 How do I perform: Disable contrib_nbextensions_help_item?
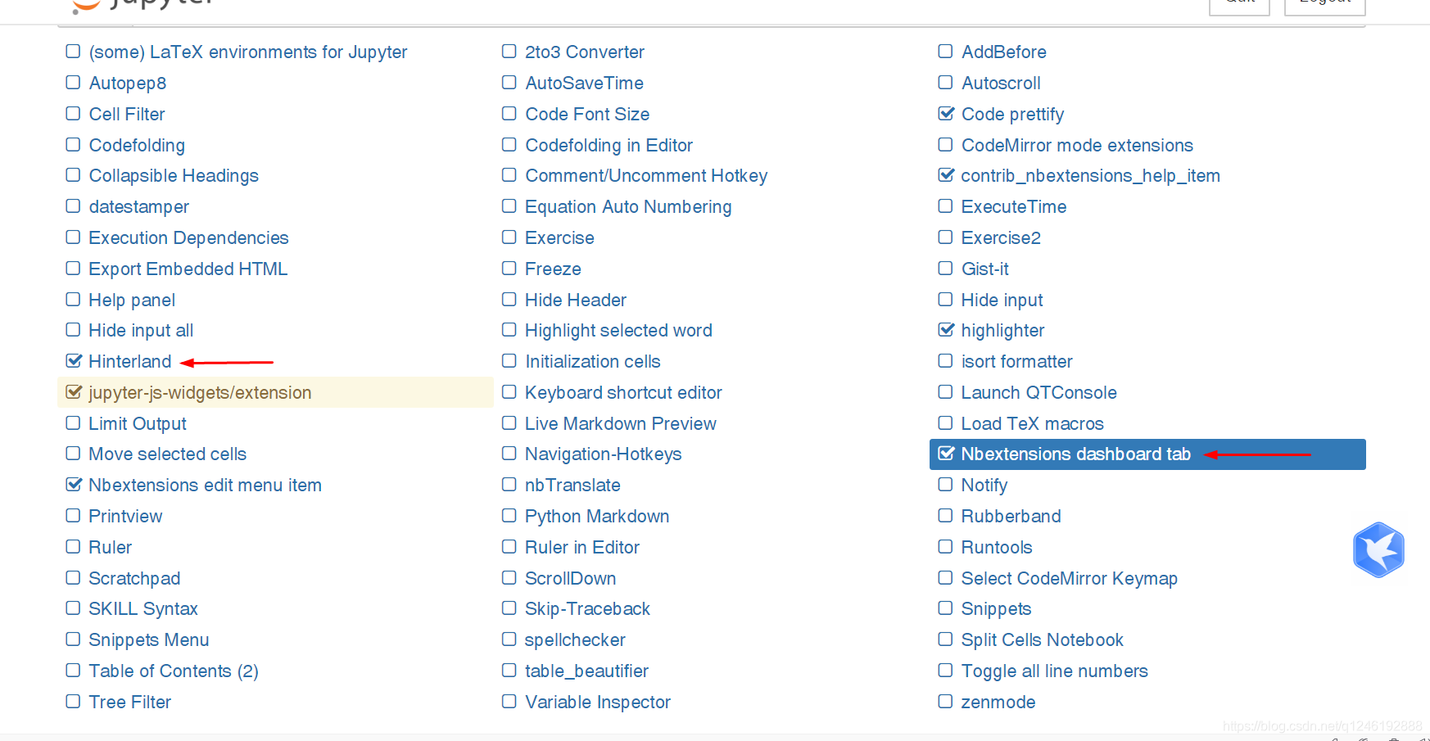tap(947, 174)
